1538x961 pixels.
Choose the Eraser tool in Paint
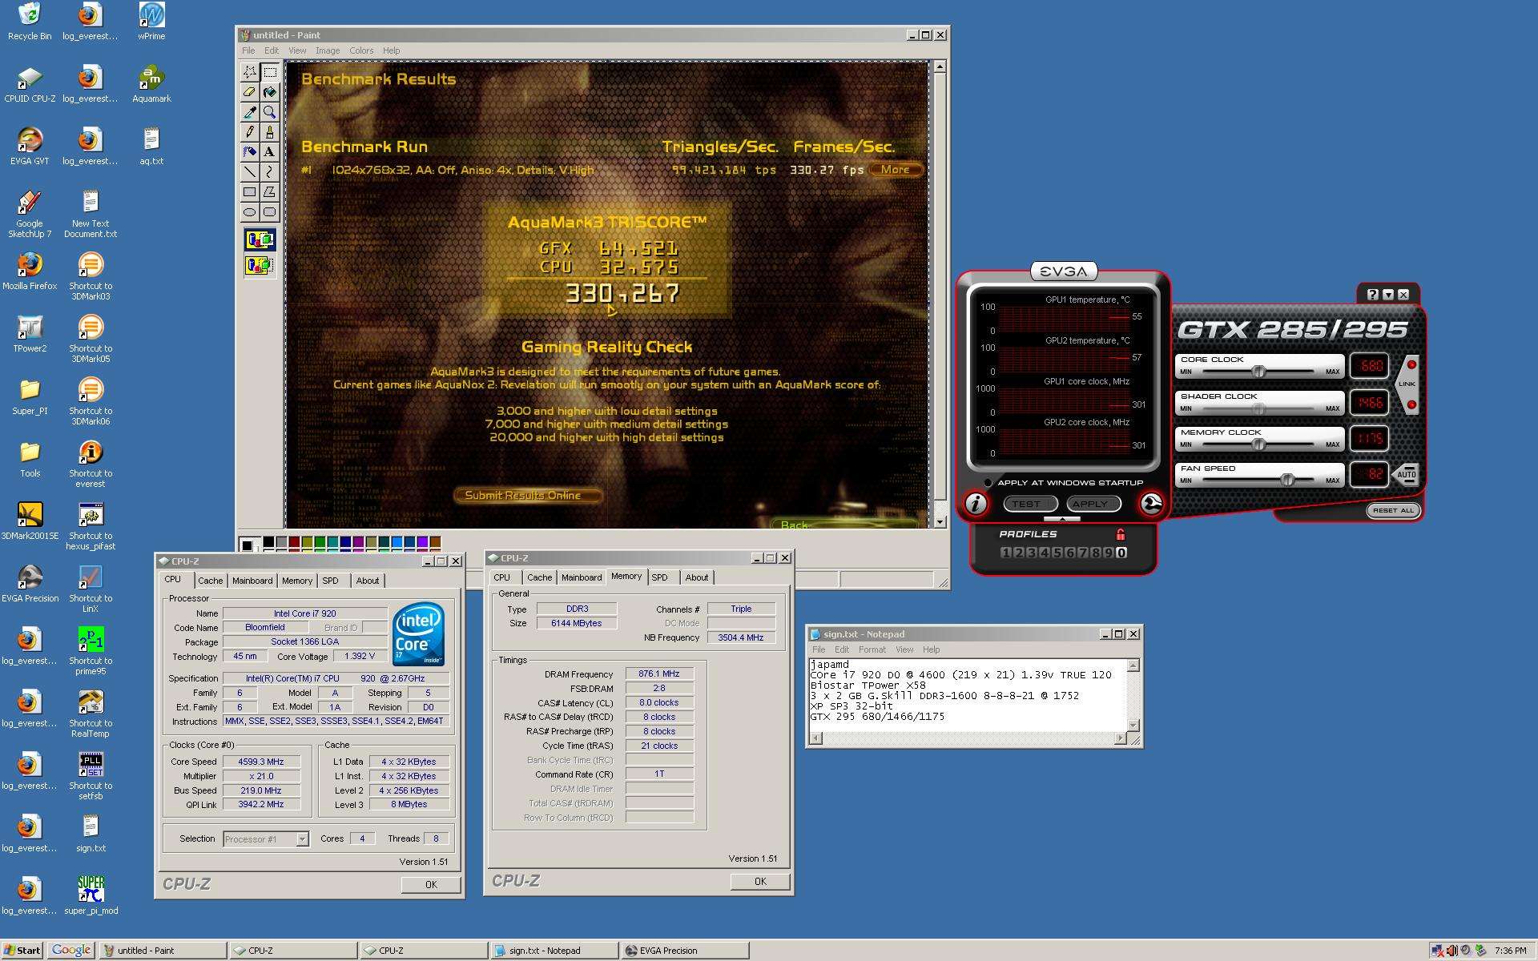[250, 92]
